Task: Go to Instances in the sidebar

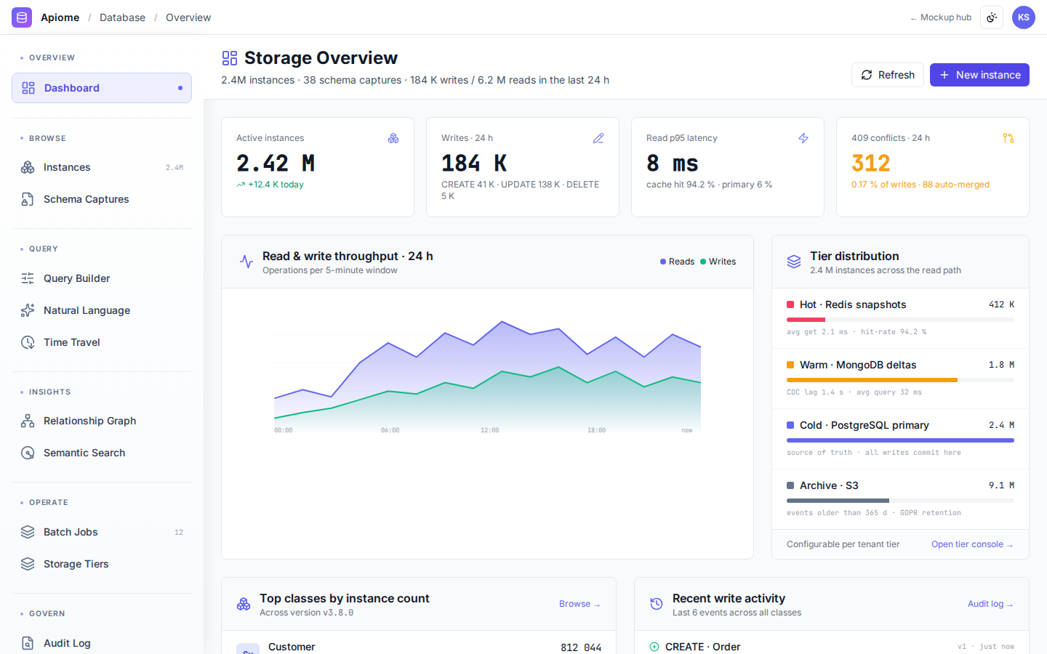Action: point(102,167)
